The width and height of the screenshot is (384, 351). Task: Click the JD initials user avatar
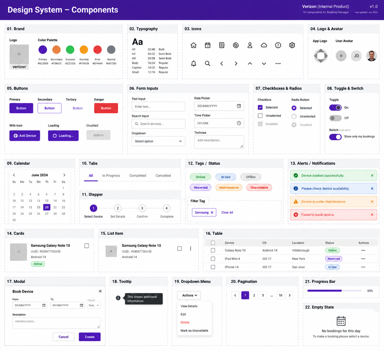point(356,56)
